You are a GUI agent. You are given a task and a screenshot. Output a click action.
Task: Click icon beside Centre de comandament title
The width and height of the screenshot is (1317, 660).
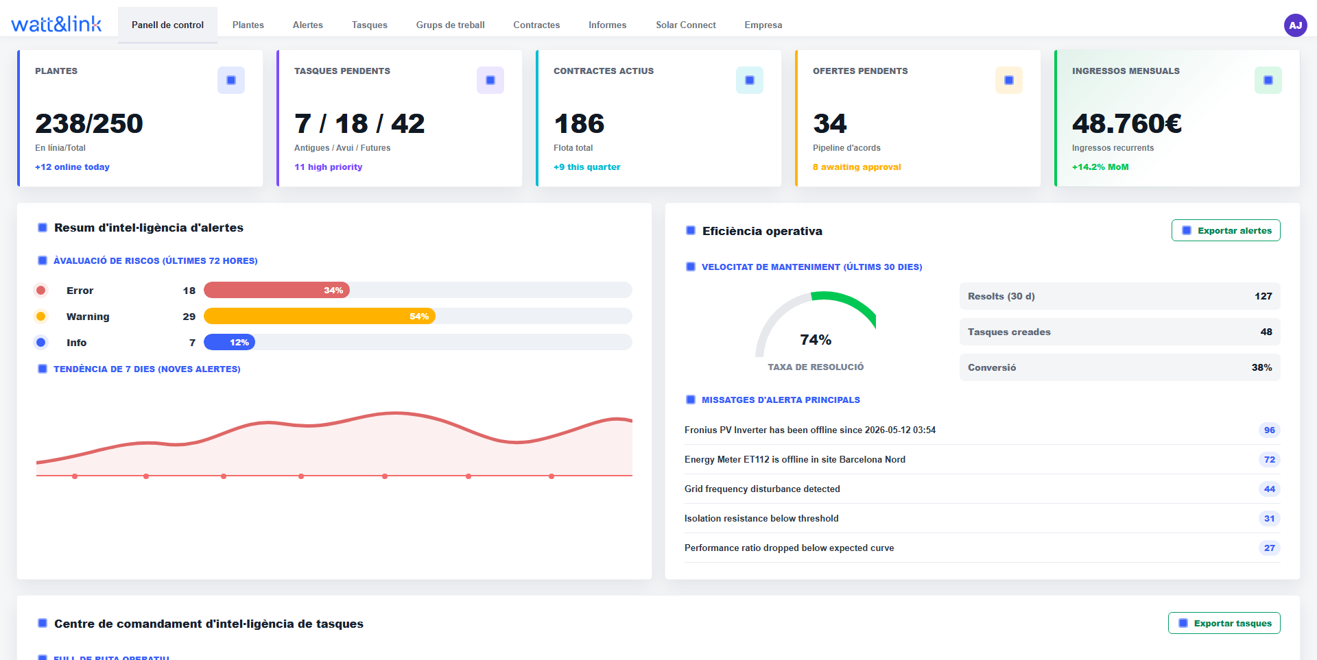click(43, 624)
